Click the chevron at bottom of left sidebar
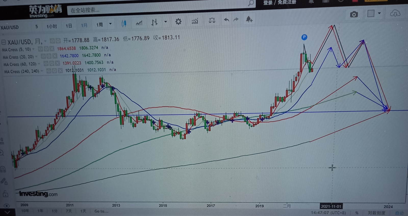 7,212
